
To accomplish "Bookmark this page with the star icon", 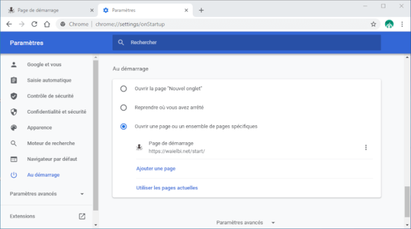I will point(373,24).
